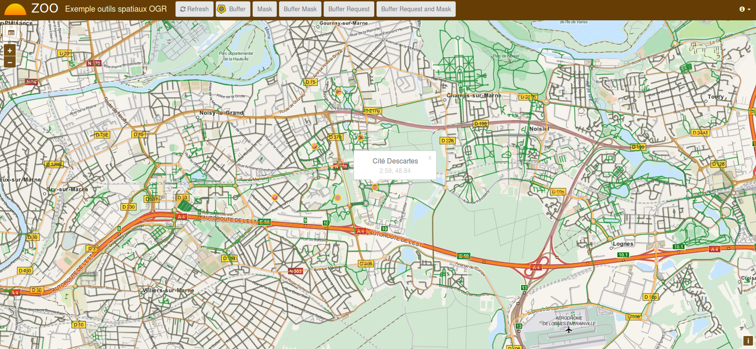Viewport: 756px width, 349px height.
Task: Click the 'Lognes' map label
Action: point(623,244)
